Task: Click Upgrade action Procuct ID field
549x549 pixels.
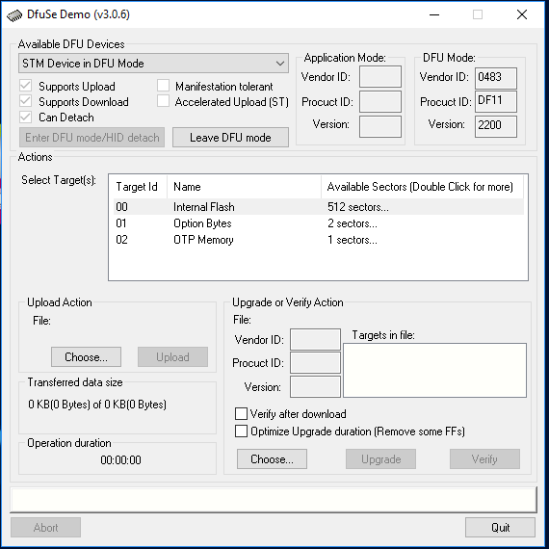Action: click(x=316, y=363)
